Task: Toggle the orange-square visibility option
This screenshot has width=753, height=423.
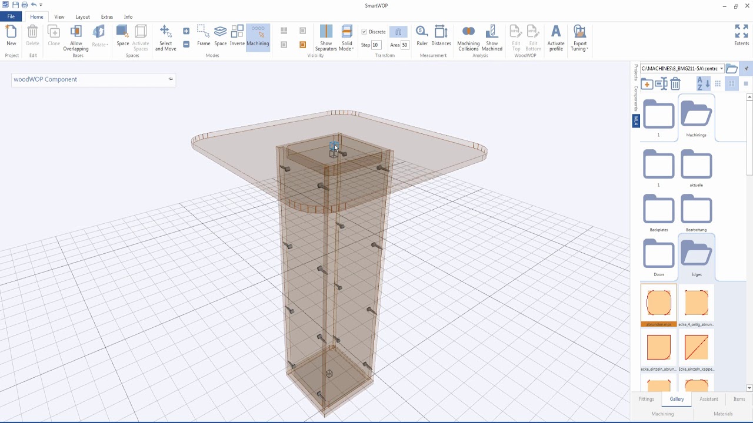Action: [x=303, y=45]
